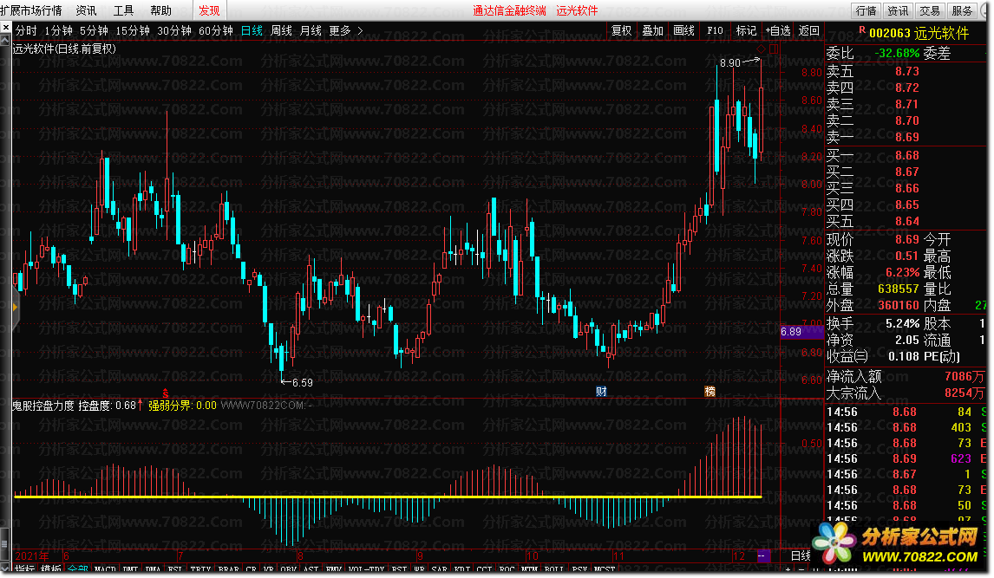Switch to the 月线 monthly chart

(311, 30)
